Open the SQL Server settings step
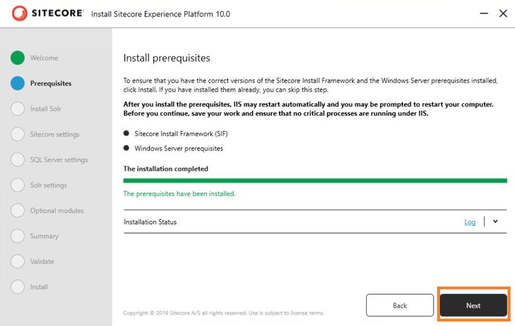Viewport: 515px width, 326px height. pos(59,160)
